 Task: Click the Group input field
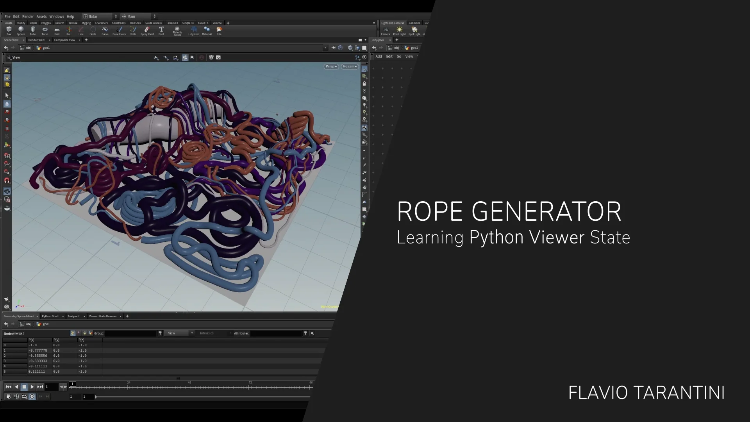[131, 333]
